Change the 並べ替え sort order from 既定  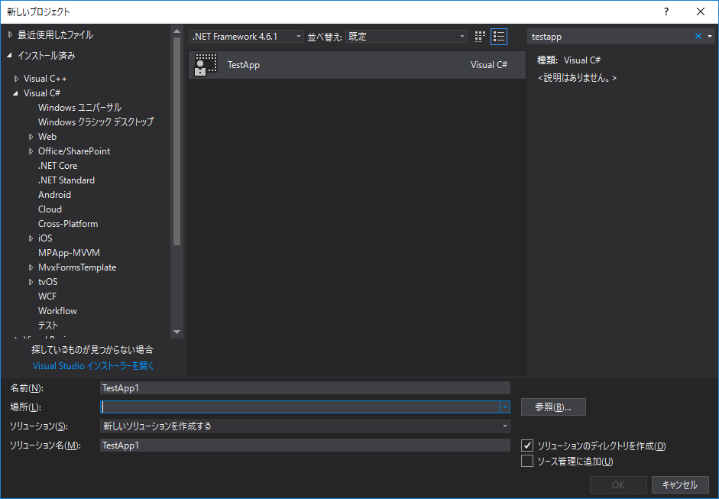pos(462,36)
